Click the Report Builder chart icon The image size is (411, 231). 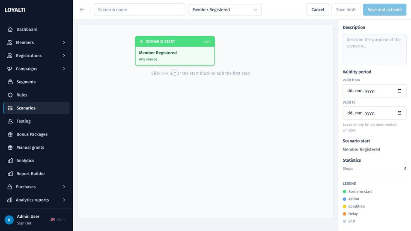click(10, 174)
